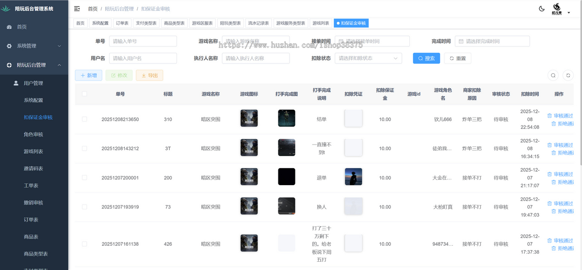The image size is (582, 270).
Task: Open 扣除凭证 image for order 20251207200001
Action: click(354, 177)
